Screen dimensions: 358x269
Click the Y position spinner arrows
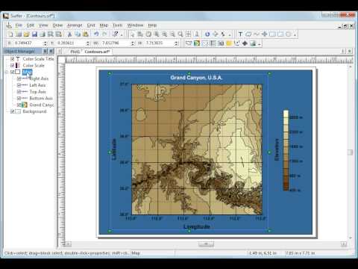pyautogui.click(x=88, y=43)
